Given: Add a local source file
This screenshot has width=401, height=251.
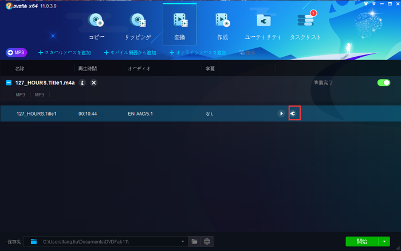Looking at the screenshot, I should (64, 53).
